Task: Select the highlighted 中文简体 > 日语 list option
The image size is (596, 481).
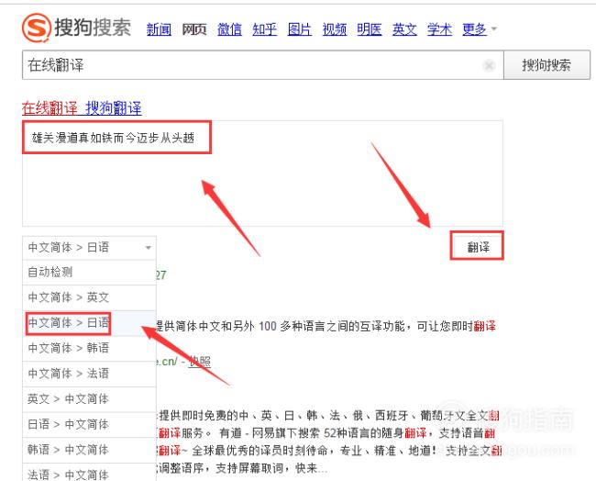Action: 89,323
